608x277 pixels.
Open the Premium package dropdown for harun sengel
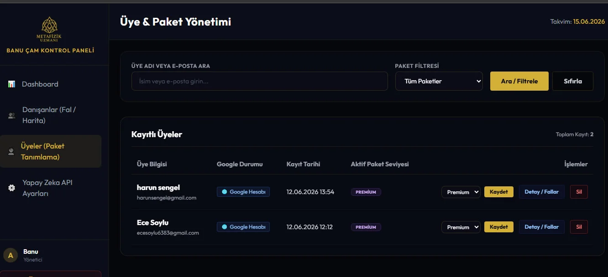(461, 192)
